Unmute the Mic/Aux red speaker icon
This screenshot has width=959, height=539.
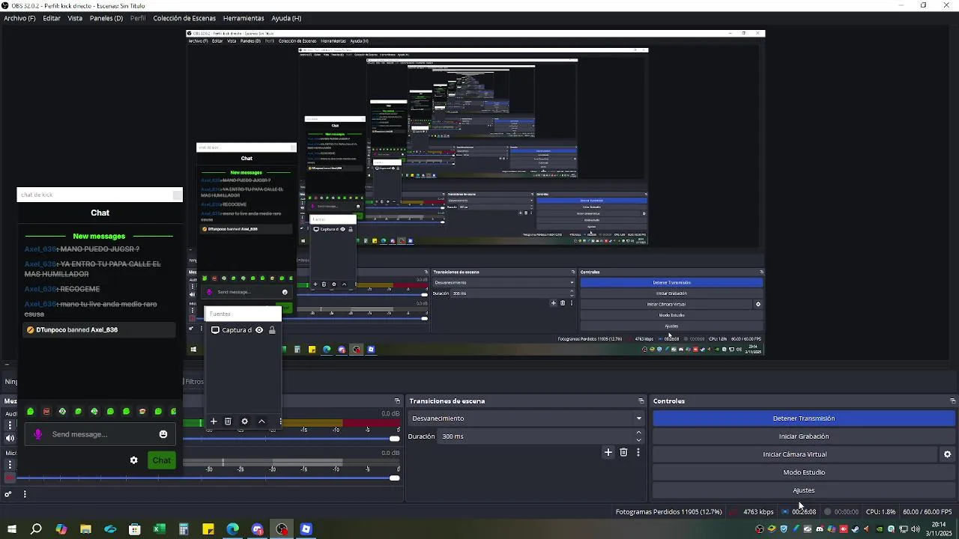pyautogui.click(x=10, y=478)
